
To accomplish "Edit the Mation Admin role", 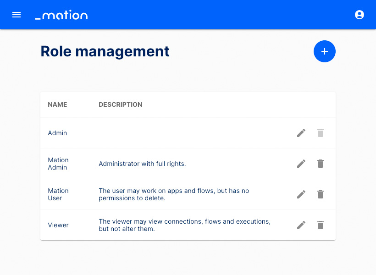I will click(301, 164).
